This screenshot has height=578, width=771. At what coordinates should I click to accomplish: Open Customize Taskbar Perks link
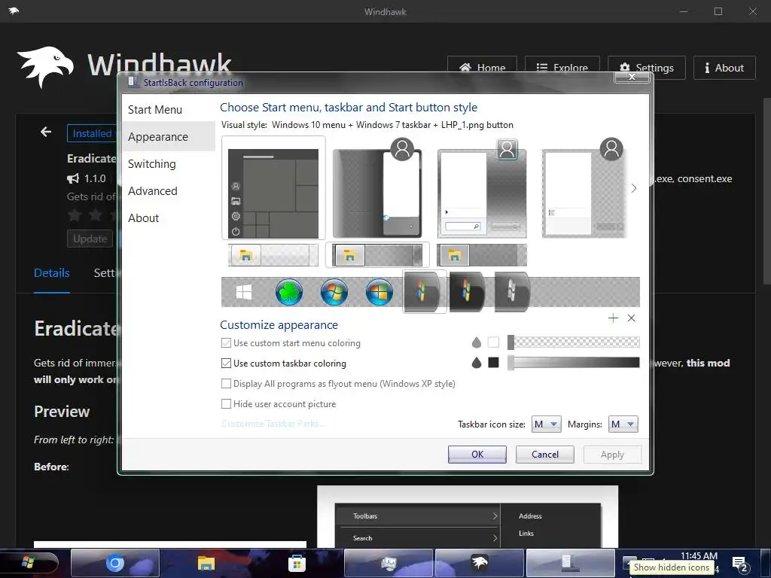(273, 424)
